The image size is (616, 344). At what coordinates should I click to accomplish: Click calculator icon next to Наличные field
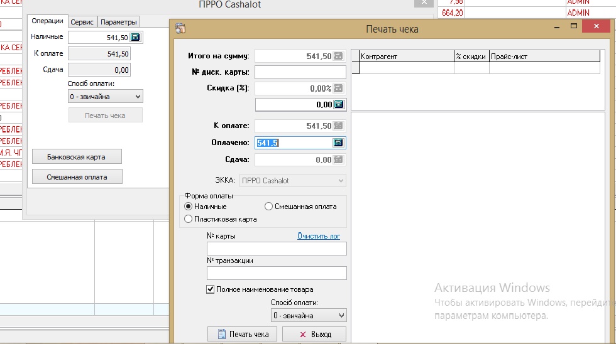[x=135, y=38]
